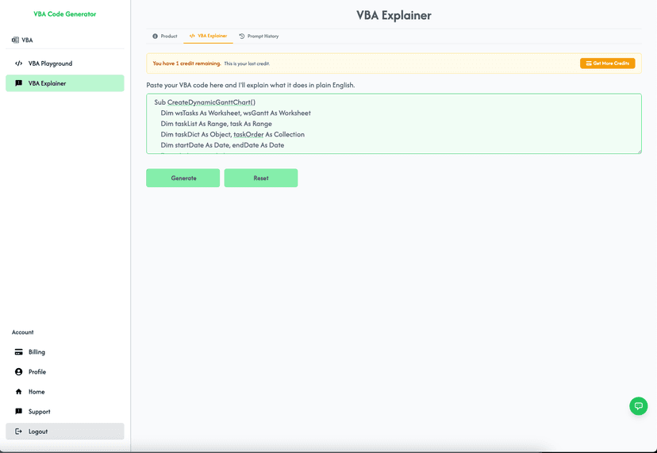
Task: Switch to the Product tab
Action: (165, 36)
